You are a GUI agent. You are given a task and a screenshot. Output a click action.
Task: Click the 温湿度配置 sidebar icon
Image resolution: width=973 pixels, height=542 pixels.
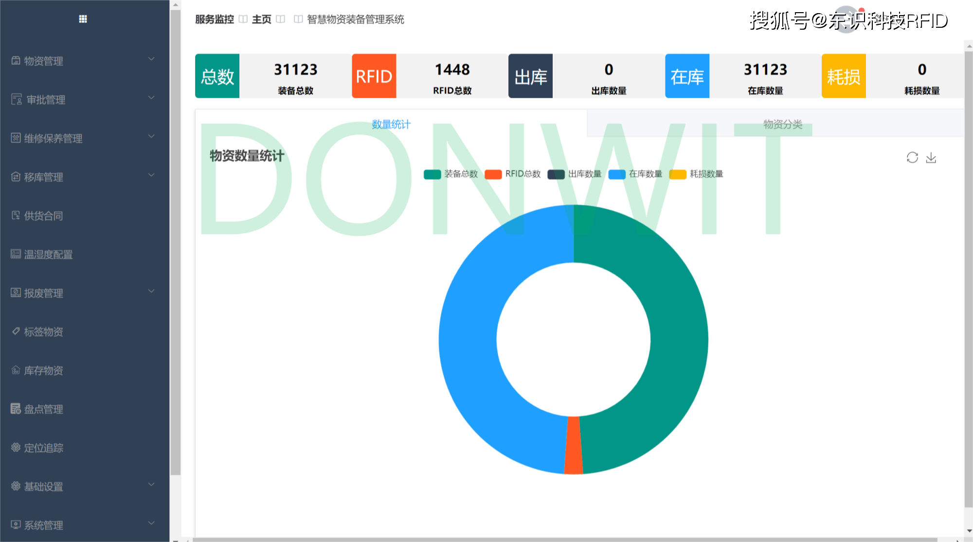pos(16,254)
